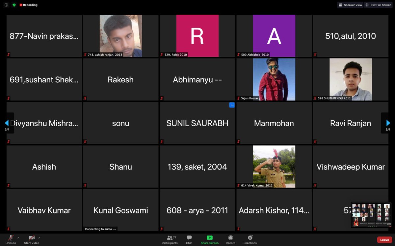Expand audio options arrow next to Unmute

point(18,237)
